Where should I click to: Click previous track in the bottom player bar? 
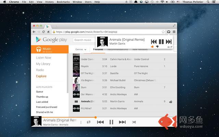tap(100, 122)
